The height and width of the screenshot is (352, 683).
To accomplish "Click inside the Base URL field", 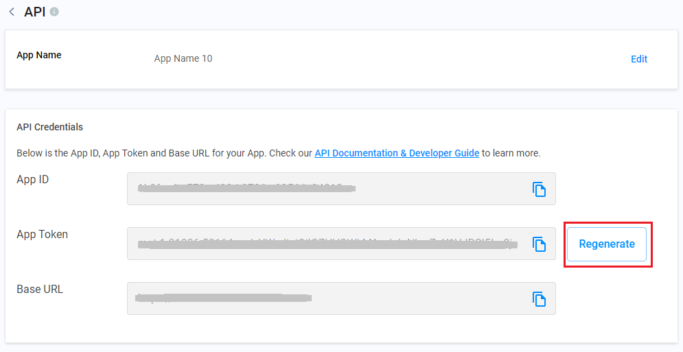I will (323, 298).
